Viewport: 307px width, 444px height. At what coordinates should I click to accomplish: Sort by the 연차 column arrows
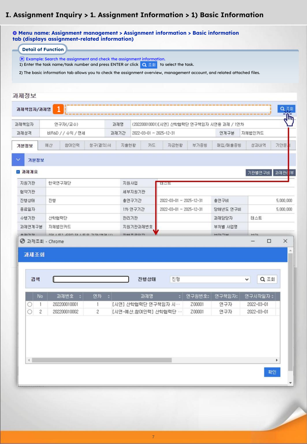(109, 296)
